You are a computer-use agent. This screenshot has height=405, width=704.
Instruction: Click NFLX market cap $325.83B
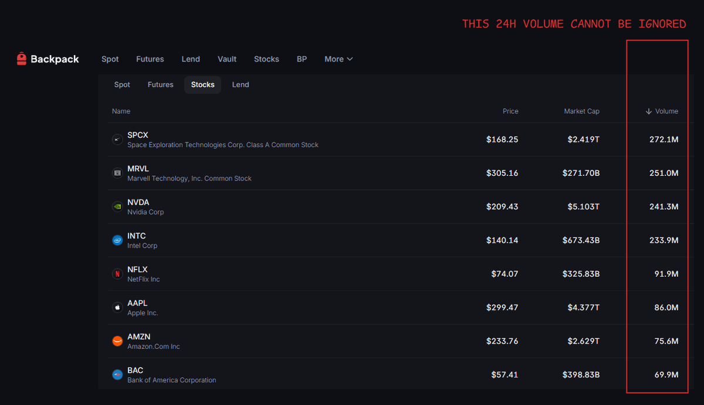click(x=581, y=274)
